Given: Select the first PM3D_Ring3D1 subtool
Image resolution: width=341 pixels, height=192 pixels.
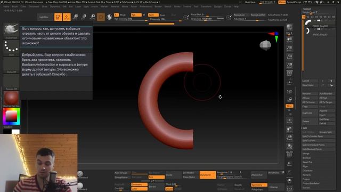Looking at the screenshot, I should click(319, 23).
